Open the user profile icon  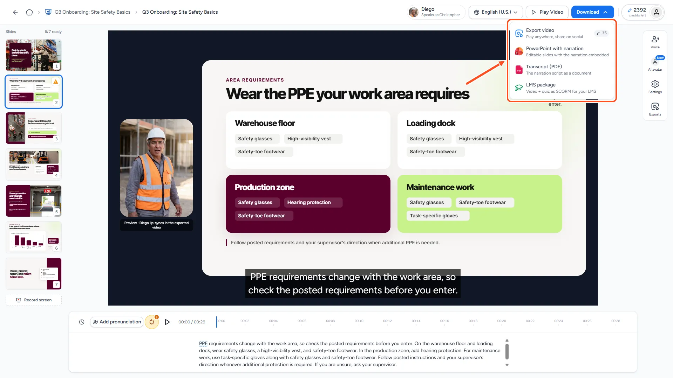click(657, 12)
